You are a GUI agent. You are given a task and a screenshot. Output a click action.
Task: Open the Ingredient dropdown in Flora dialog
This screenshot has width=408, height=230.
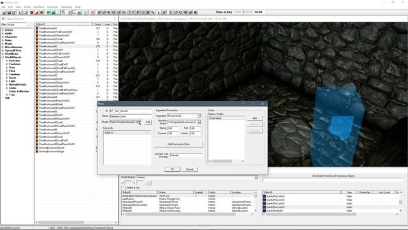(x=198, y=116)
